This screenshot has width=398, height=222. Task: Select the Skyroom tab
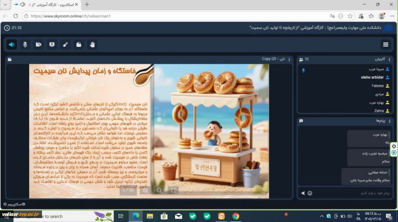point(46,4)
